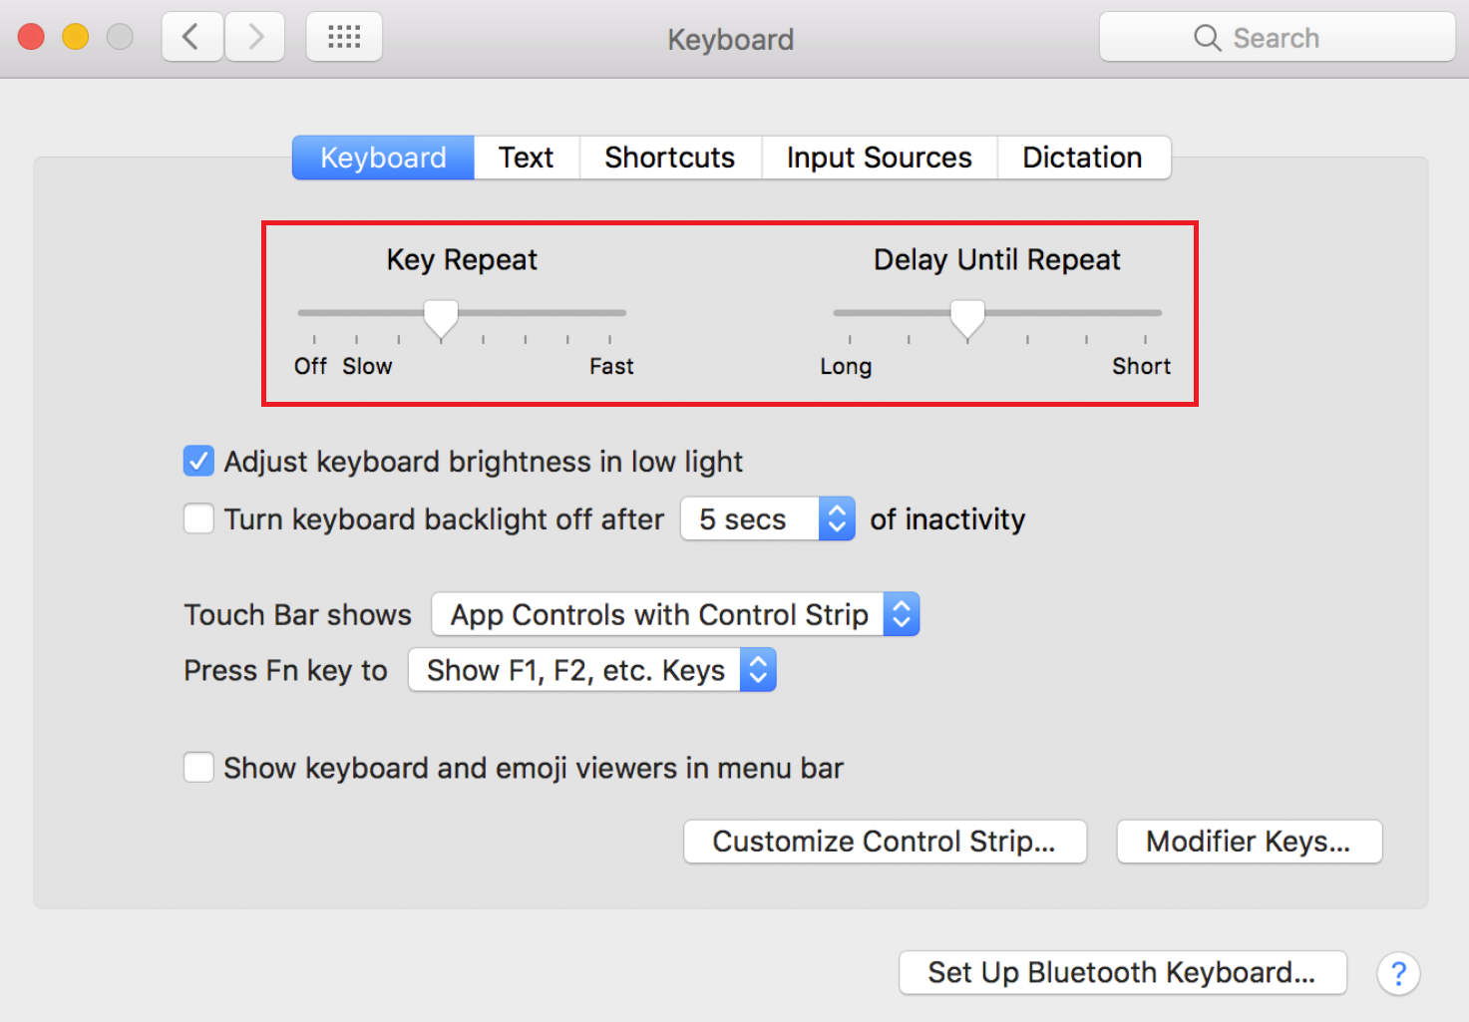Switch to the Shortcuts tab

(x=669, y=157)
